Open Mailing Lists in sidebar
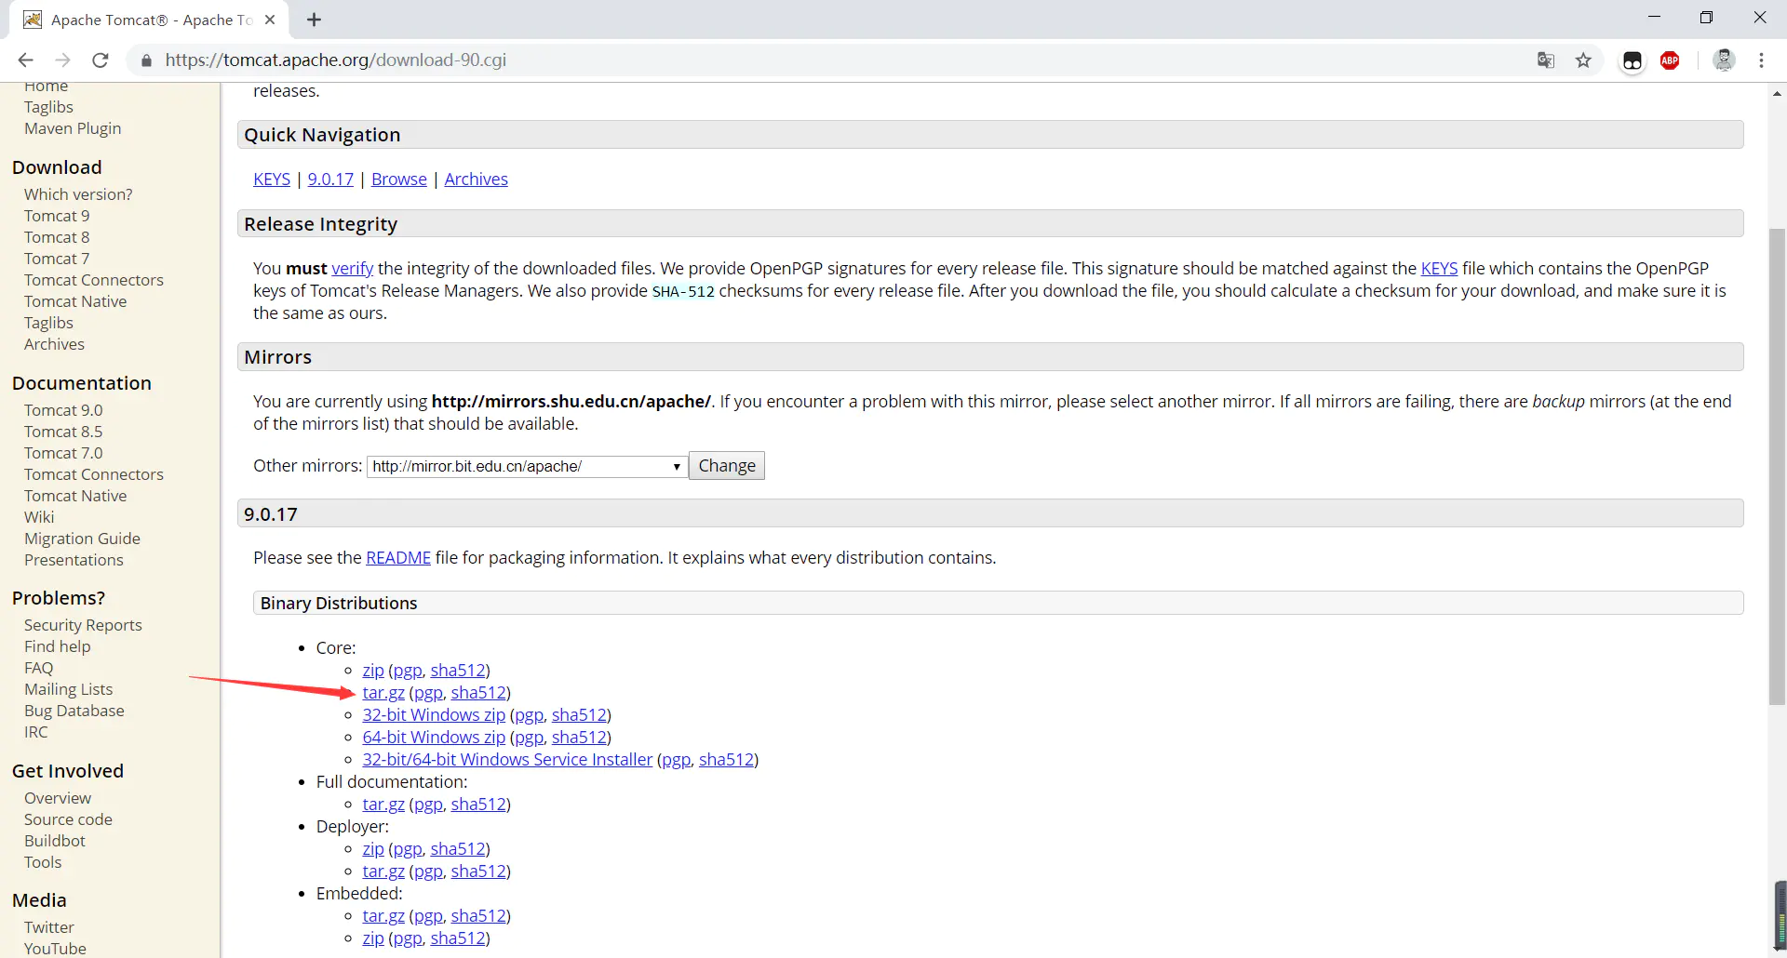 (x=68, y=689)
